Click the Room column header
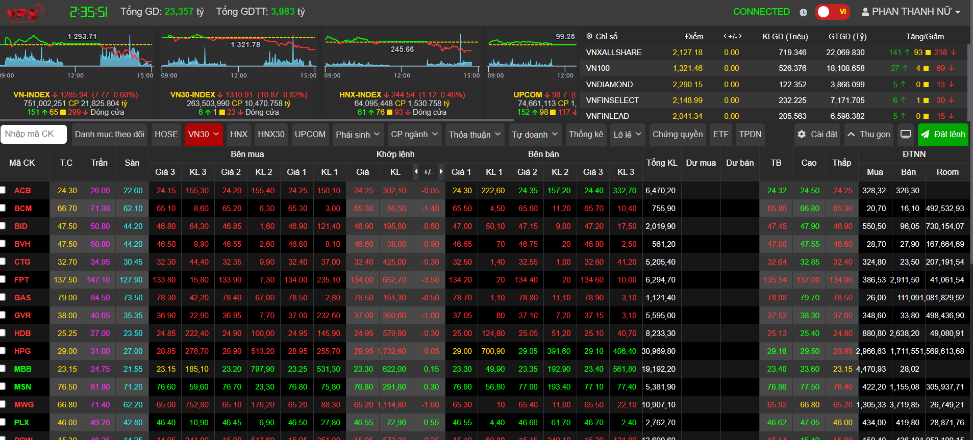 pyautogui.click(x=947, y=172)
